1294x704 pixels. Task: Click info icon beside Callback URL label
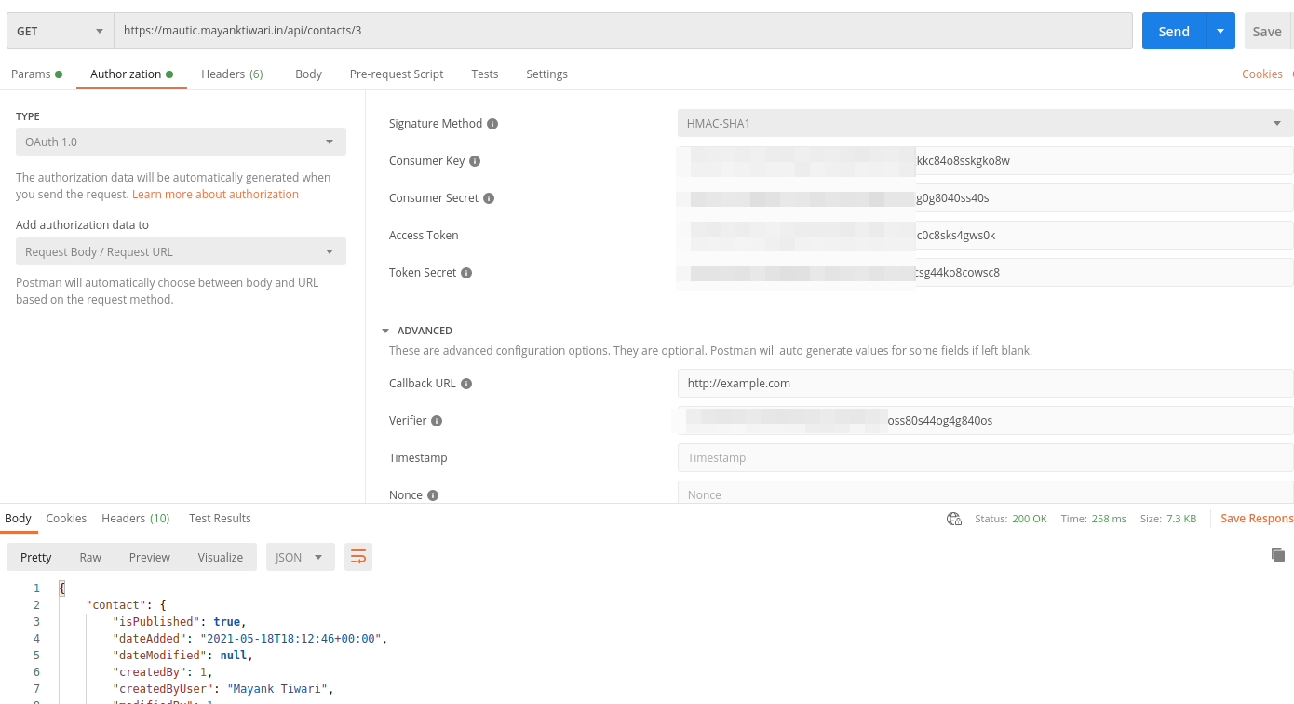coord(466,384)
